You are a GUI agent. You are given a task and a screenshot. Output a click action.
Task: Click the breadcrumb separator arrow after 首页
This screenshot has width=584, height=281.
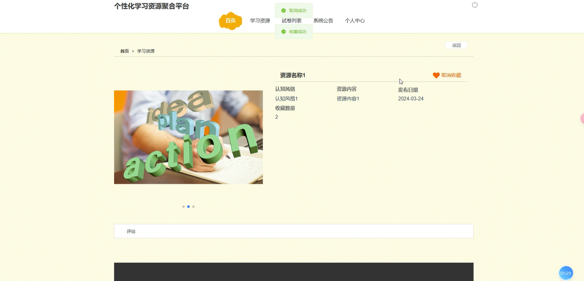tap(133, 51)
